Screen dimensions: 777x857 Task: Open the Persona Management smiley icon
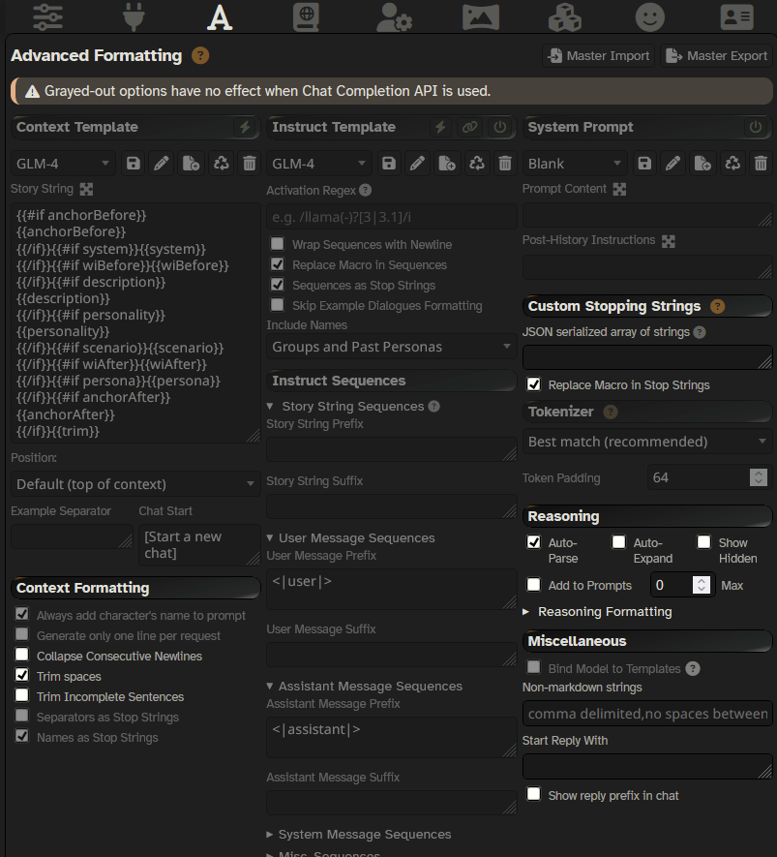tap(650, 16)
